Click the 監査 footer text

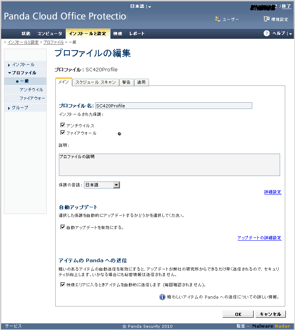(241, 326)
